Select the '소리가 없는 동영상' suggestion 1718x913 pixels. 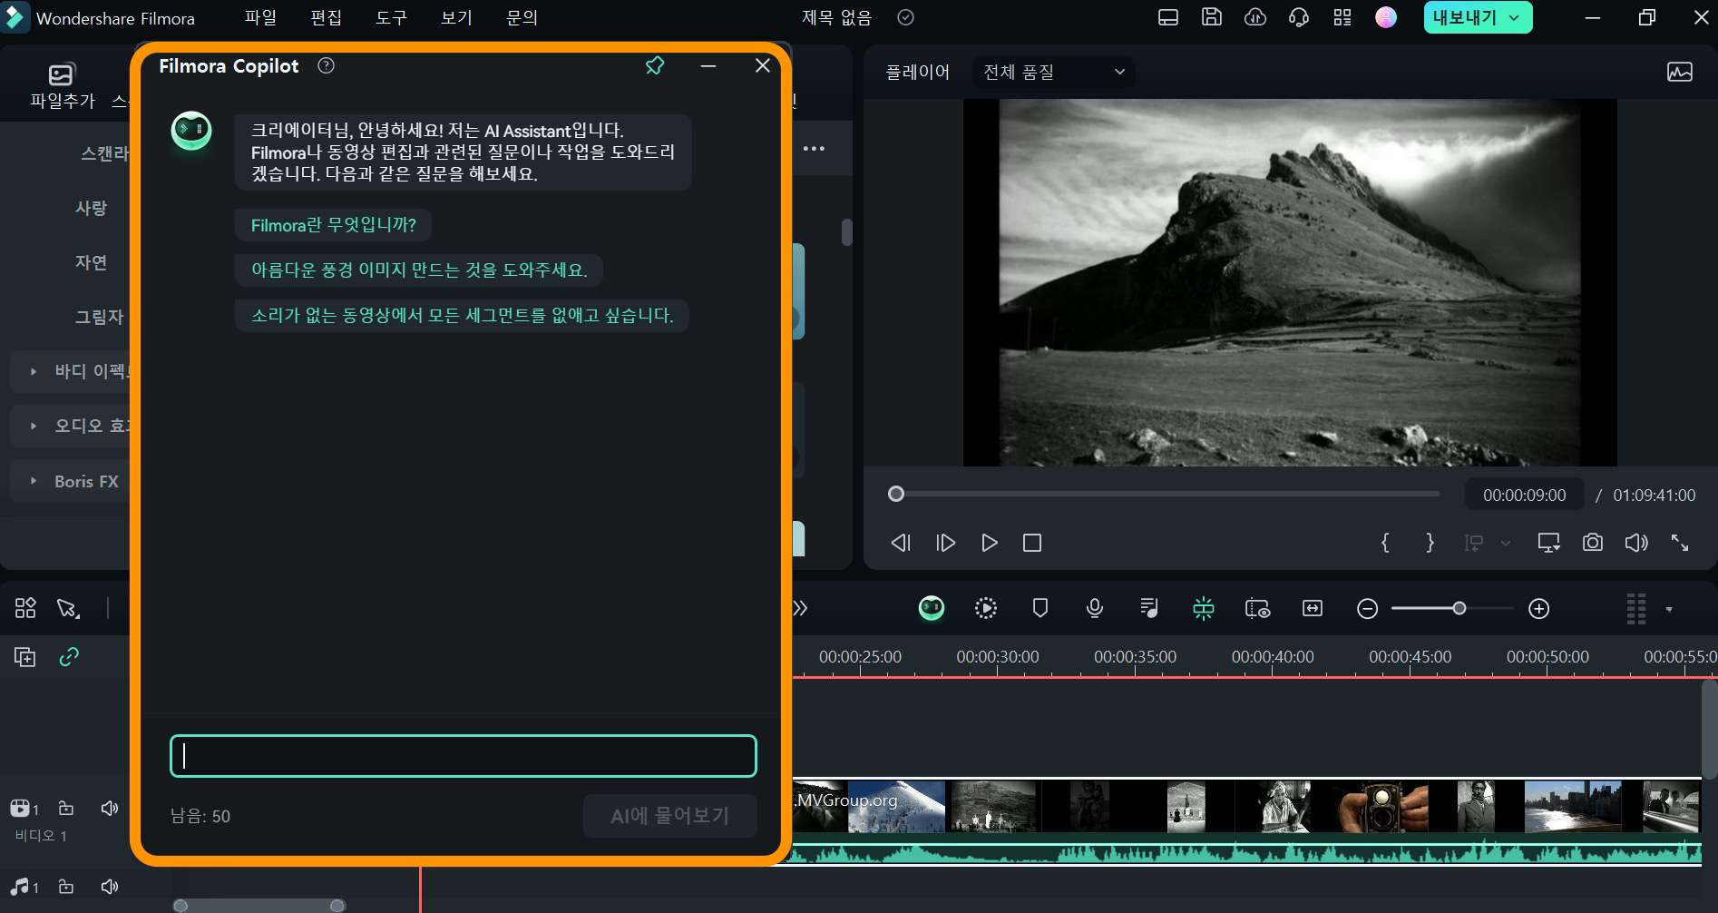coord(462,316)
